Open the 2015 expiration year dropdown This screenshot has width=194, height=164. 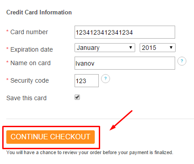pos(158,48)
